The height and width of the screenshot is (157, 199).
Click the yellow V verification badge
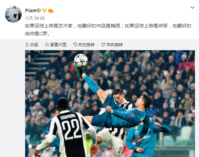click(44, 11)
